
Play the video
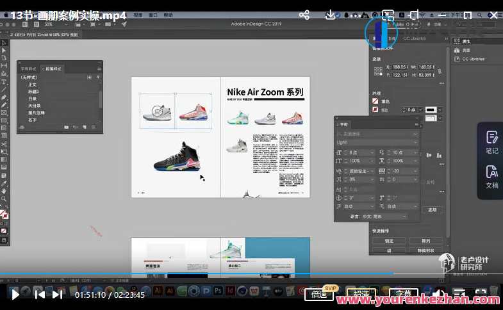[14, 295]
